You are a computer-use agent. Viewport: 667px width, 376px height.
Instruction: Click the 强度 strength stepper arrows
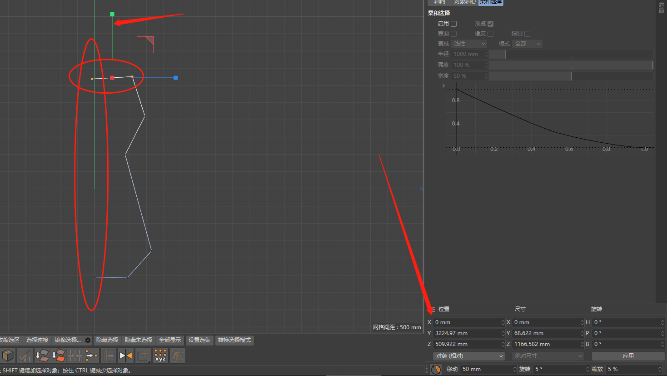486,65
